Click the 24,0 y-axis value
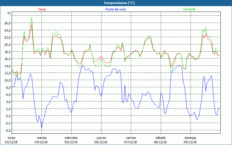 point(7,30)
